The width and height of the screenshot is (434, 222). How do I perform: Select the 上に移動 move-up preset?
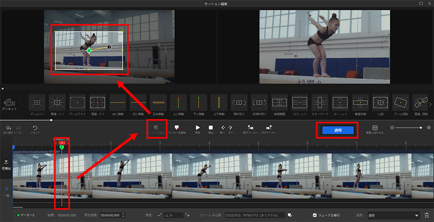coord(179,102)
